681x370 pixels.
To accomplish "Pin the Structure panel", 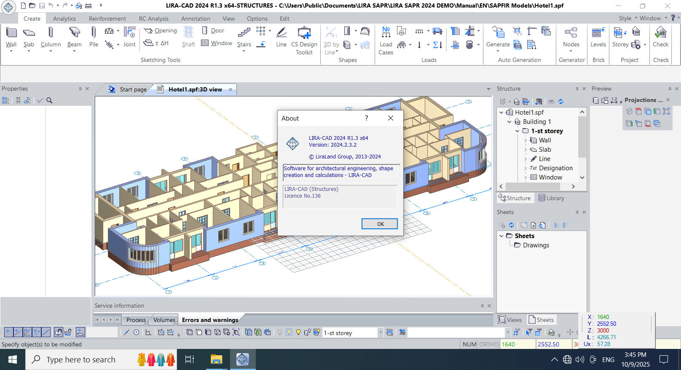I will (x=577, y=88).
